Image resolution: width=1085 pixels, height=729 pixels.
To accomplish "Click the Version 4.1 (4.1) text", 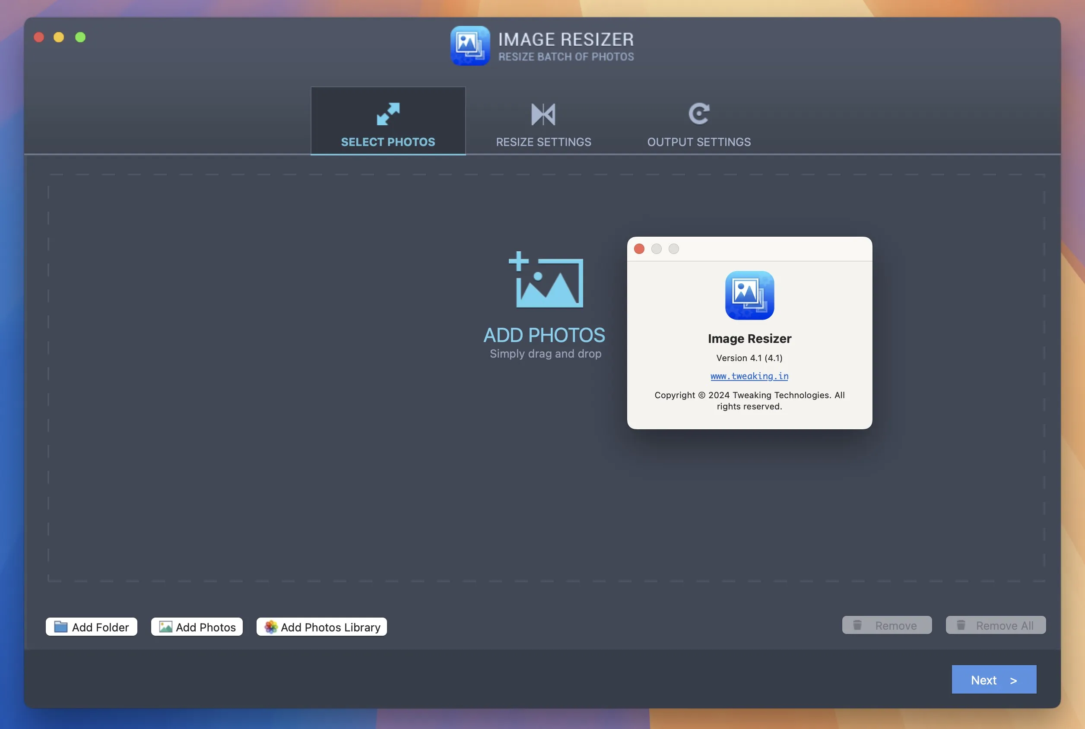I will tap(749, 358).
